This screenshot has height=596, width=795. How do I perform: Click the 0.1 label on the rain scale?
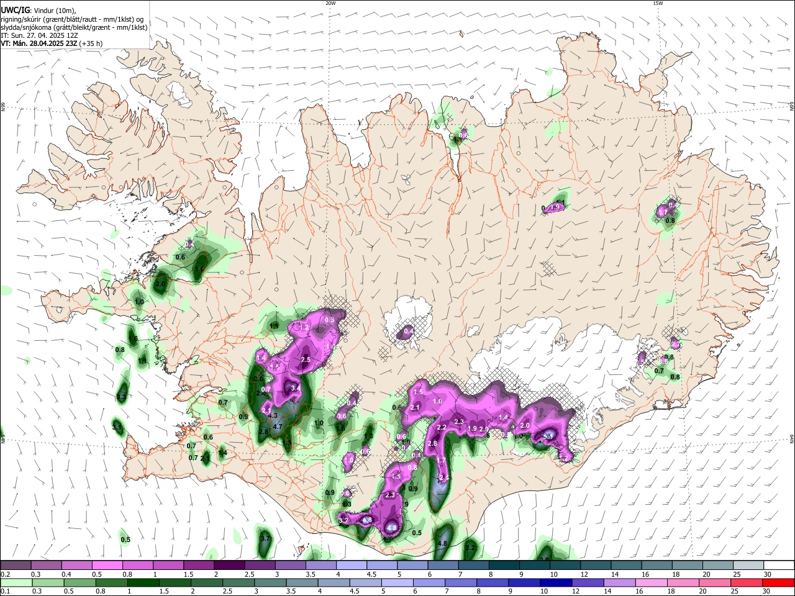(x=5, y=591)
